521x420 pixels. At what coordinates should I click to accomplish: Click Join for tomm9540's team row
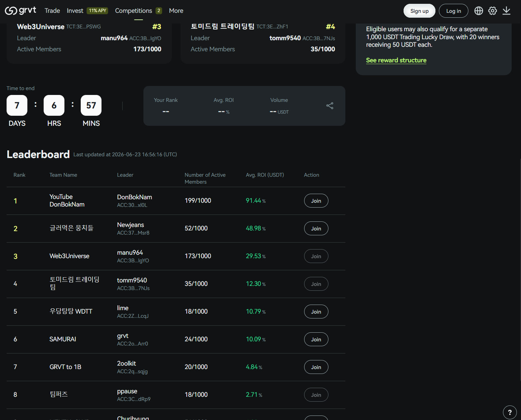click(x=316, y=284)
